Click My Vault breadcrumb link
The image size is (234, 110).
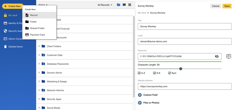142,13
